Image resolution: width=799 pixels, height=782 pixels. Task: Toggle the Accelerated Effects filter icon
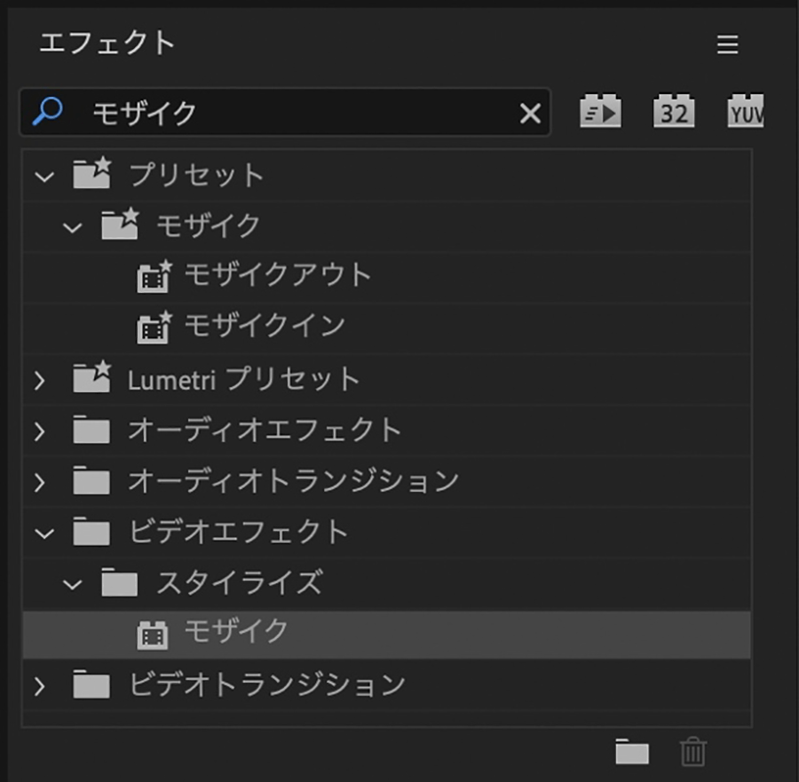(600, 112)
